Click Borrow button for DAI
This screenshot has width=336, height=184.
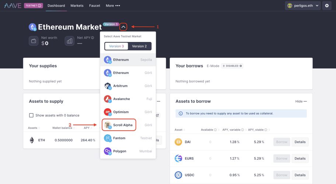point(281,142)
